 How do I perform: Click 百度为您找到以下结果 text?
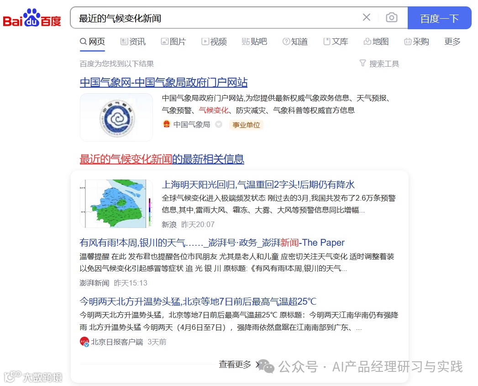[x=117, y=64]
